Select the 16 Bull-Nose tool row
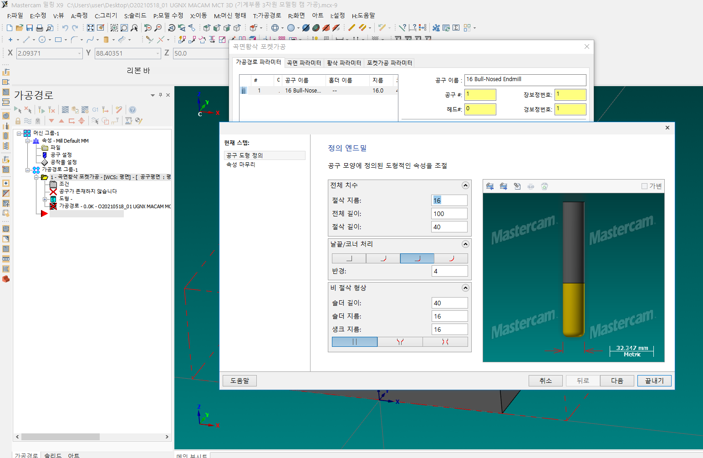 coord(319,91)
